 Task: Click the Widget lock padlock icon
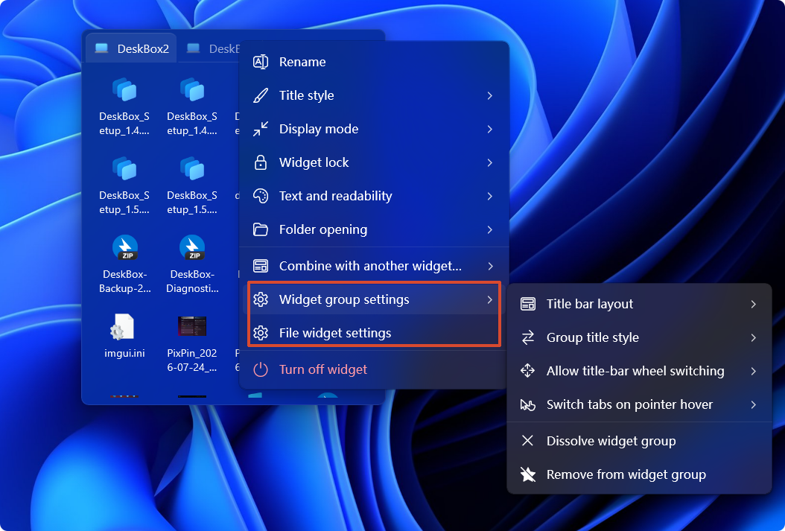tap(261, 162)
